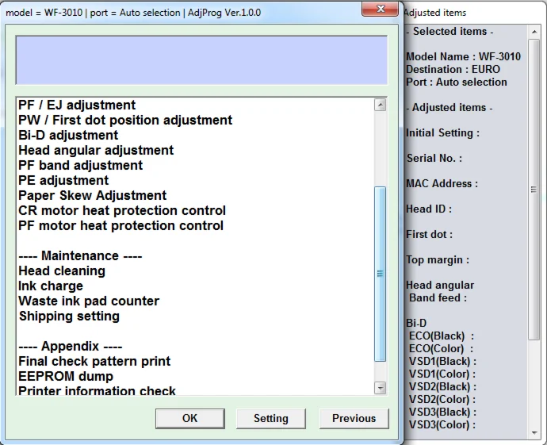This screenshot has width=547, height=445.
Task: Click Adjusted items panel scroll down arrow
Action: pyautogui.click(x=534, y=433)
